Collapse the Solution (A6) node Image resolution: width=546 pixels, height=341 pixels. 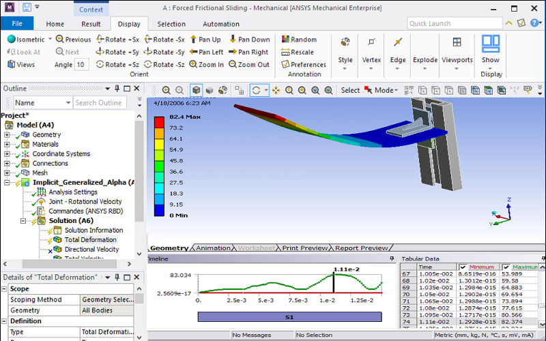pos(23,220)
